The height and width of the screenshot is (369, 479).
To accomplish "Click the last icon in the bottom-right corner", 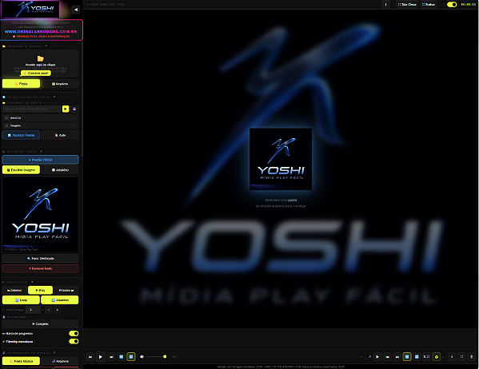I will pos(471,357).
